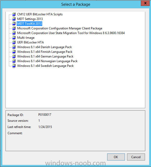Select CM12 UEFI BitLocker HTA Scripts package
This screenshot has width=151, height=167.
point(40,14)
